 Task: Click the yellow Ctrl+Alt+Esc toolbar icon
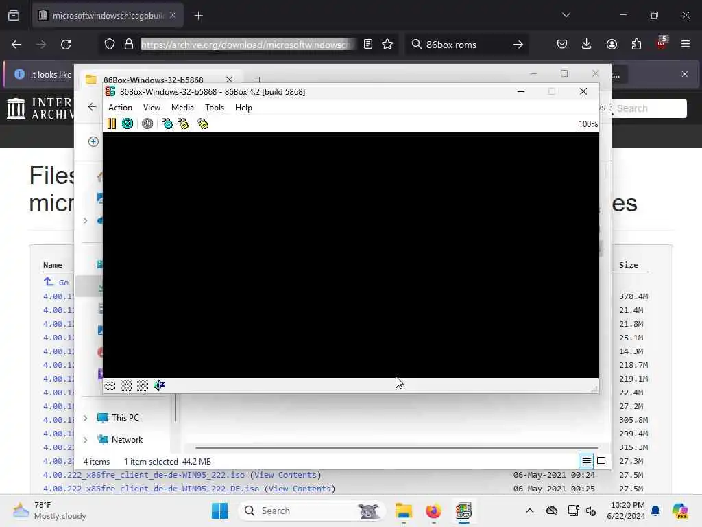(x=183, y=124)
